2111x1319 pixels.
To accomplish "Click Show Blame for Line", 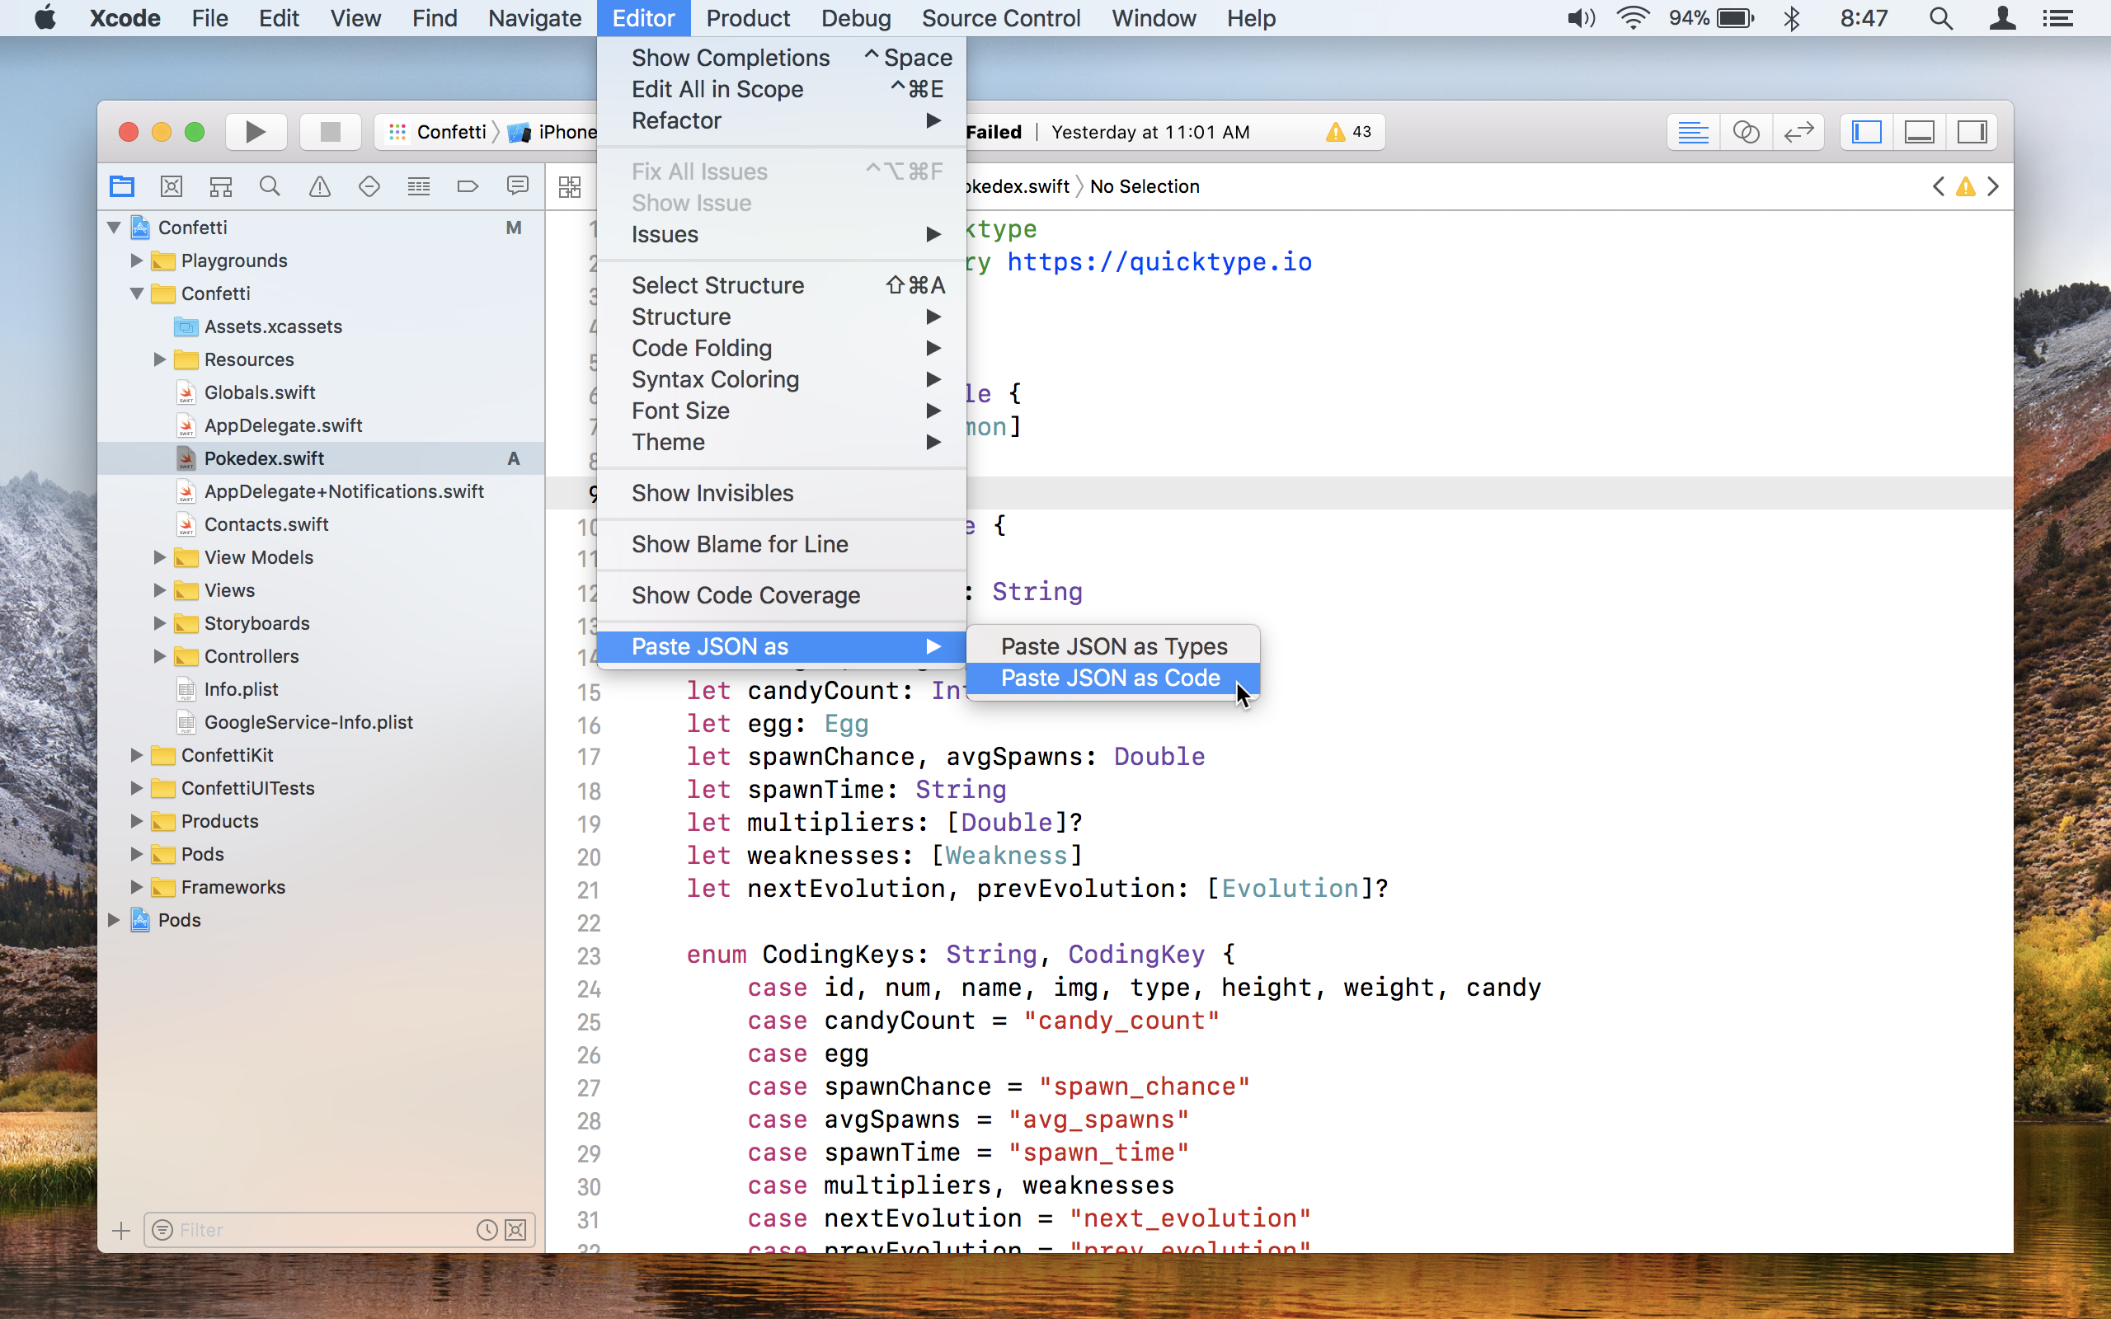I will 740,543.
